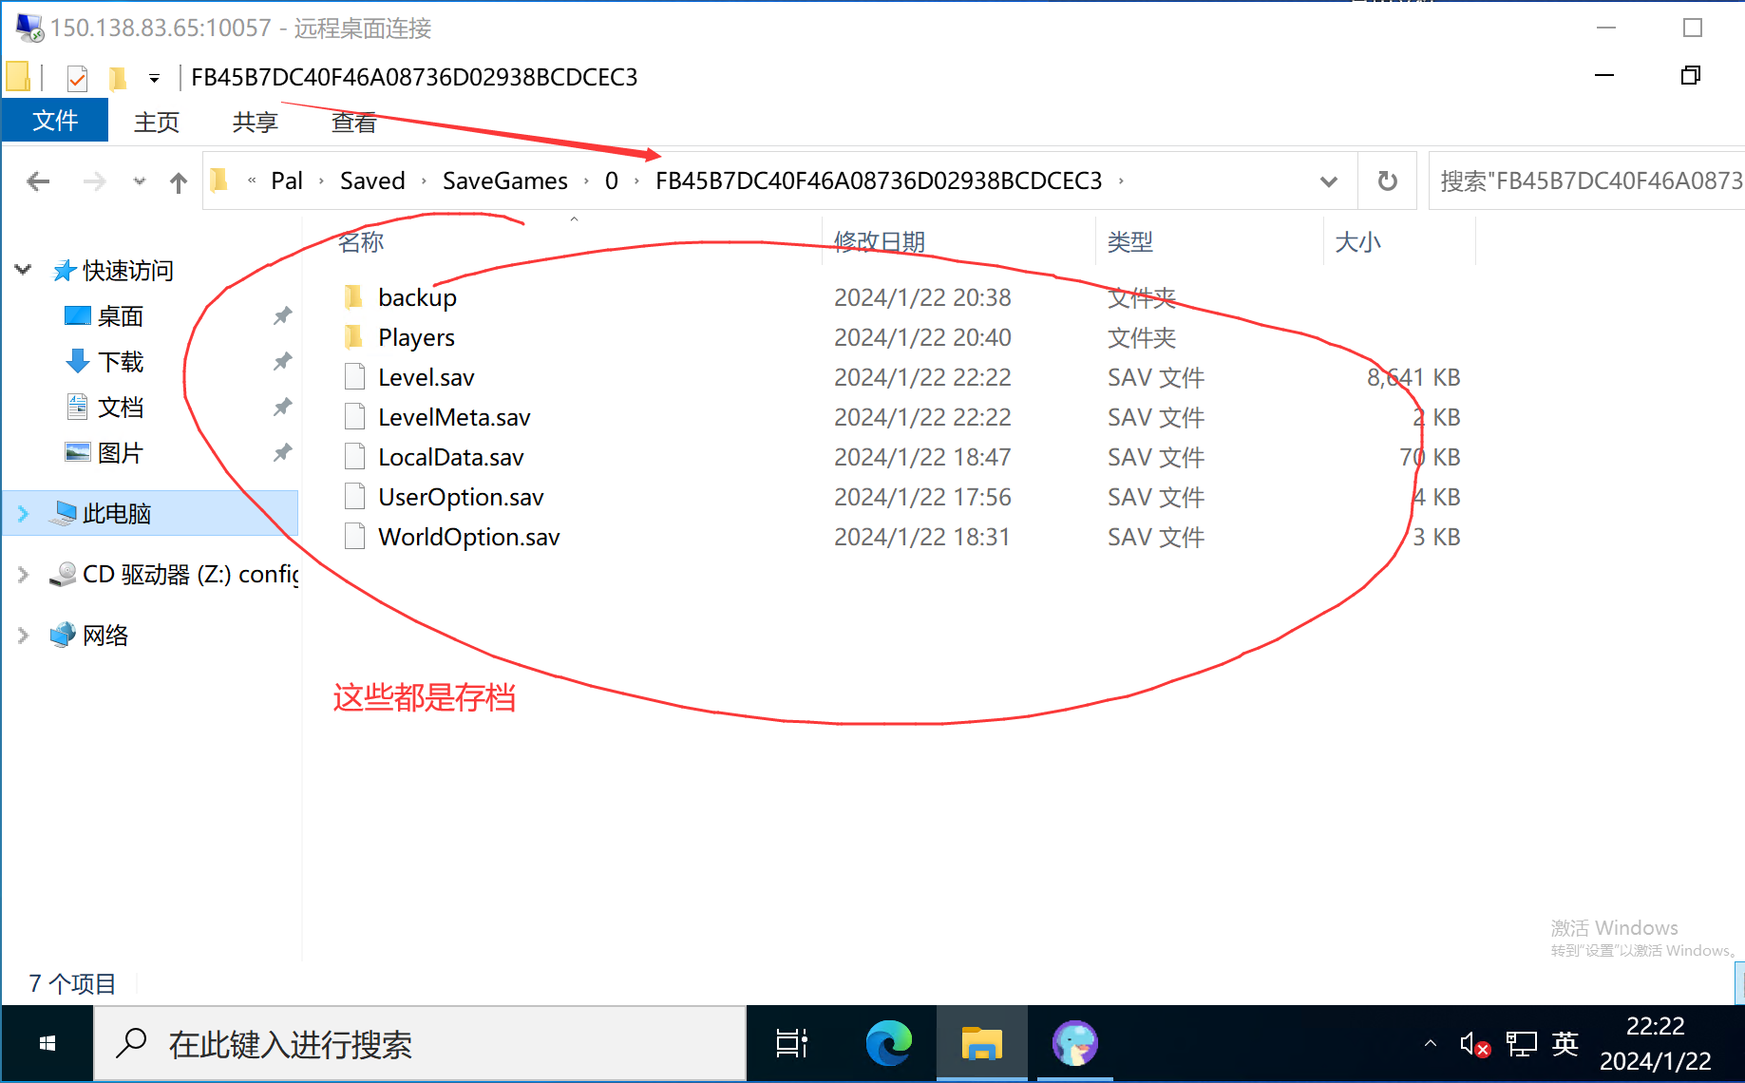The width and height of the screenshot is (1745, 1083).
Task: Open the backup folder icon
Action: [x=353, y=297]
